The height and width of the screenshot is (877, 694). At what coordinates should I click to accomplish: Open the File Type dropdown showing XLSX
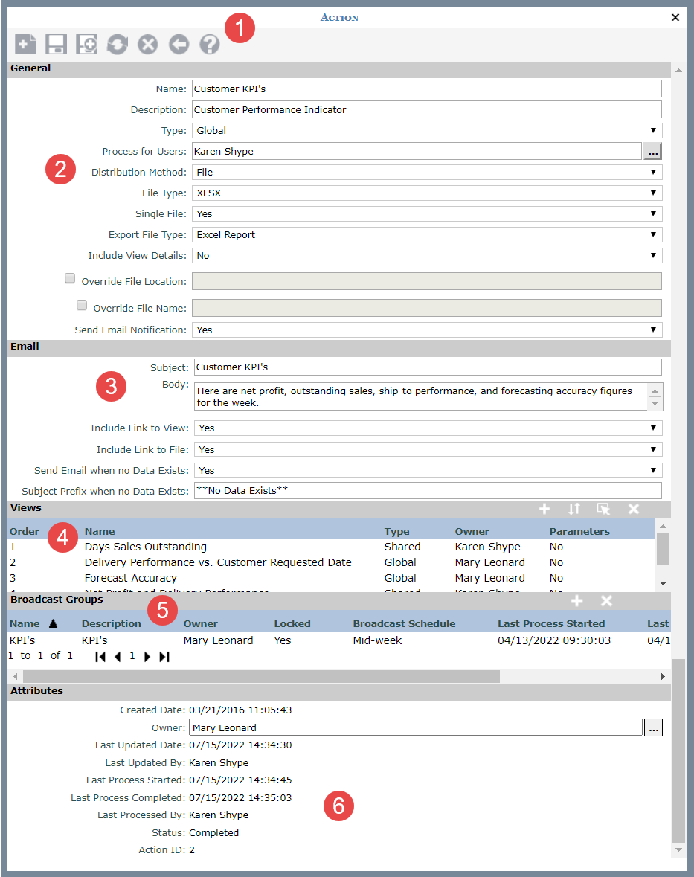click(427, 193)
